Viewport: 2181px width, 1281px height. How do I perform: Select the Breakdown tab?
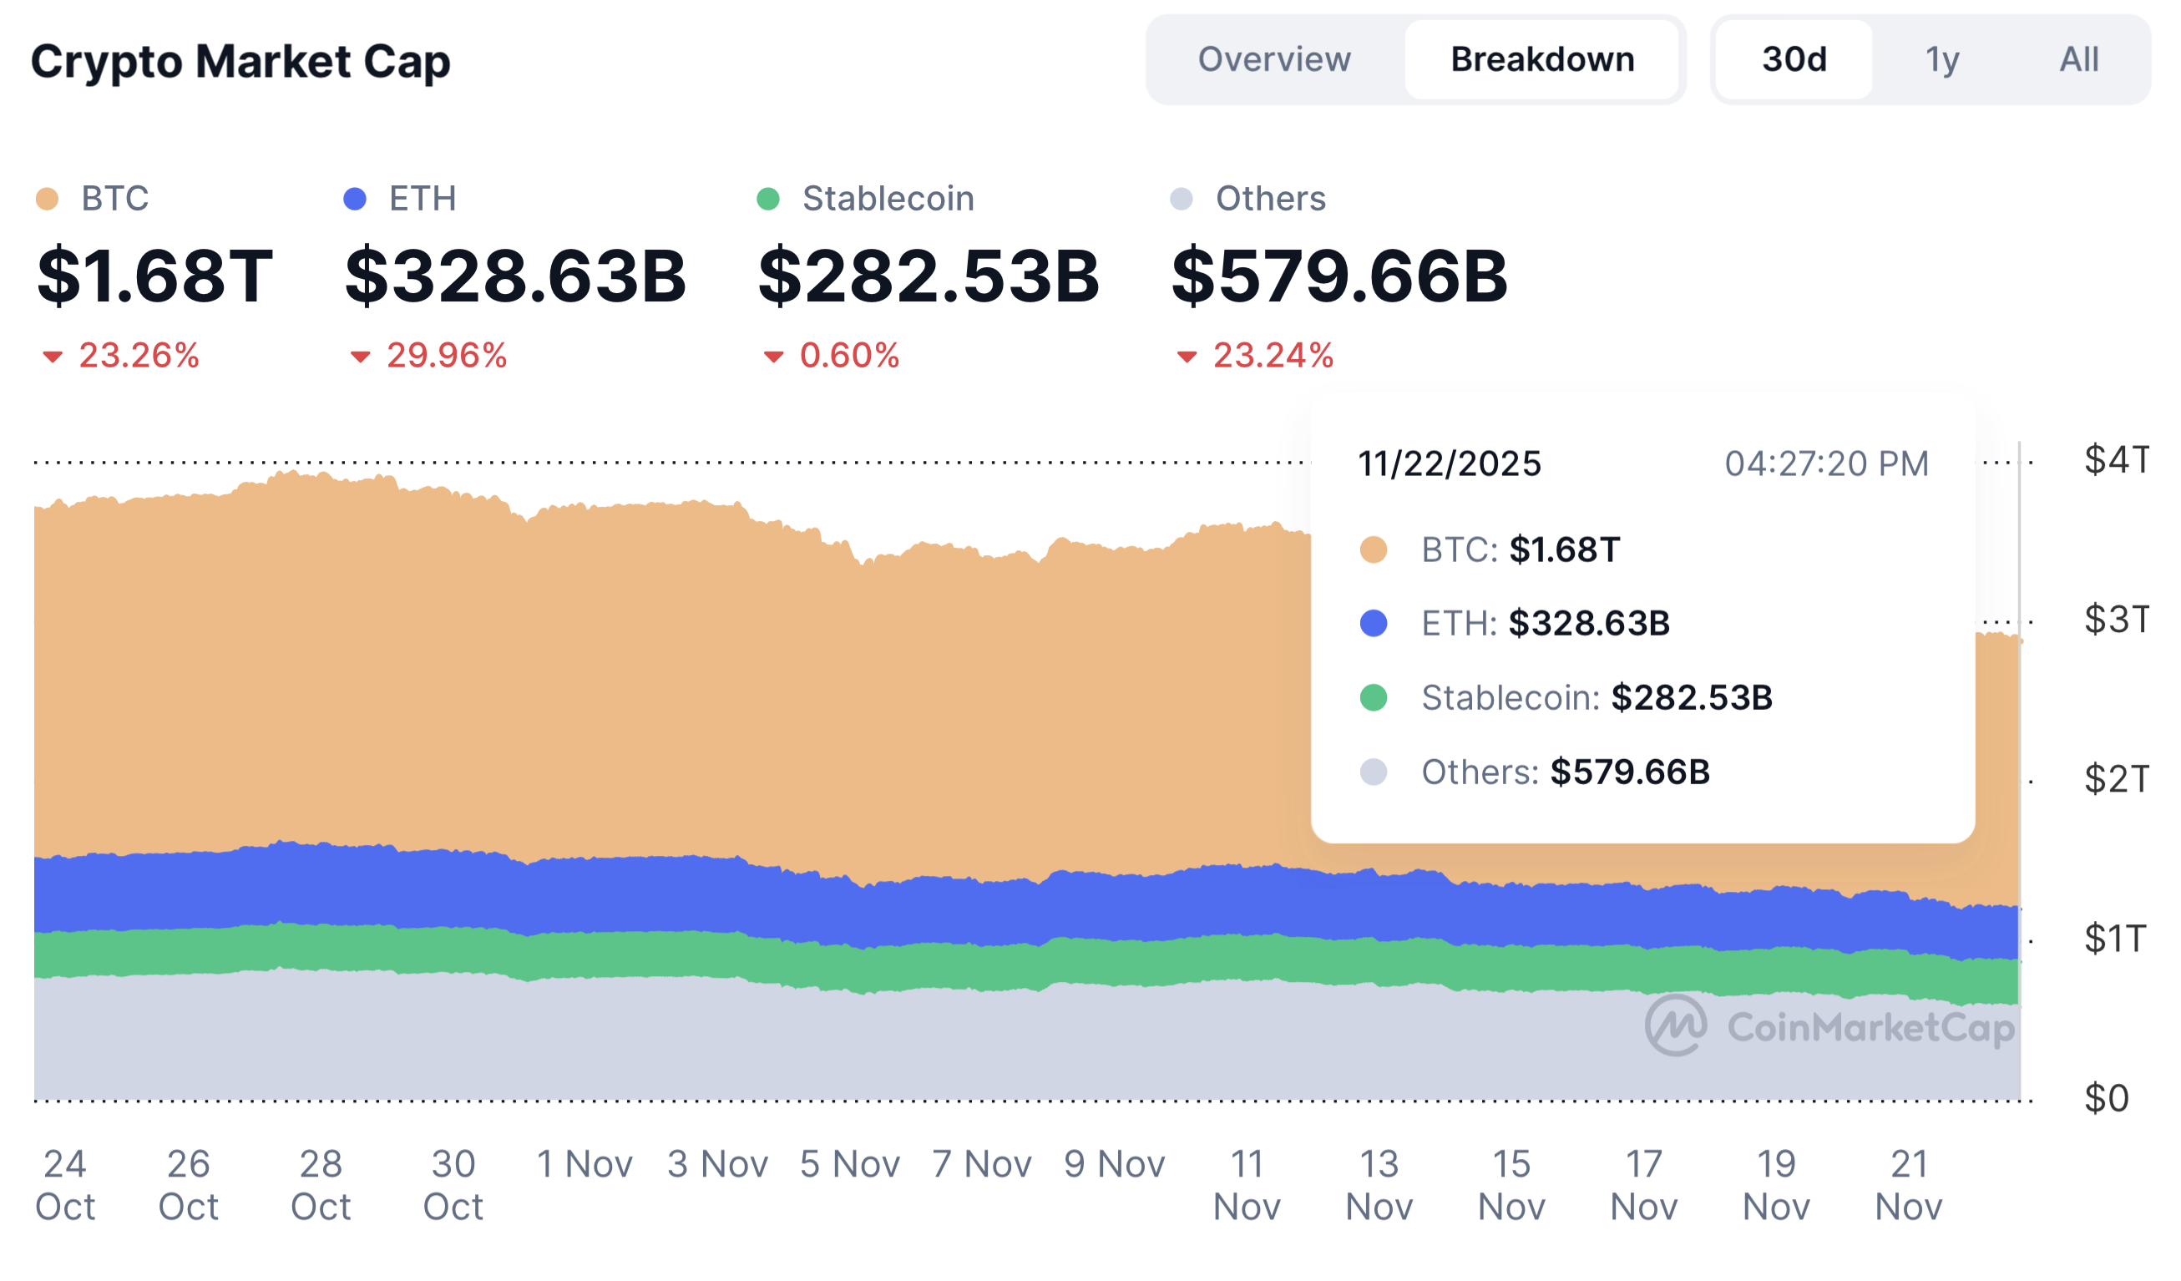(1542, 60)
